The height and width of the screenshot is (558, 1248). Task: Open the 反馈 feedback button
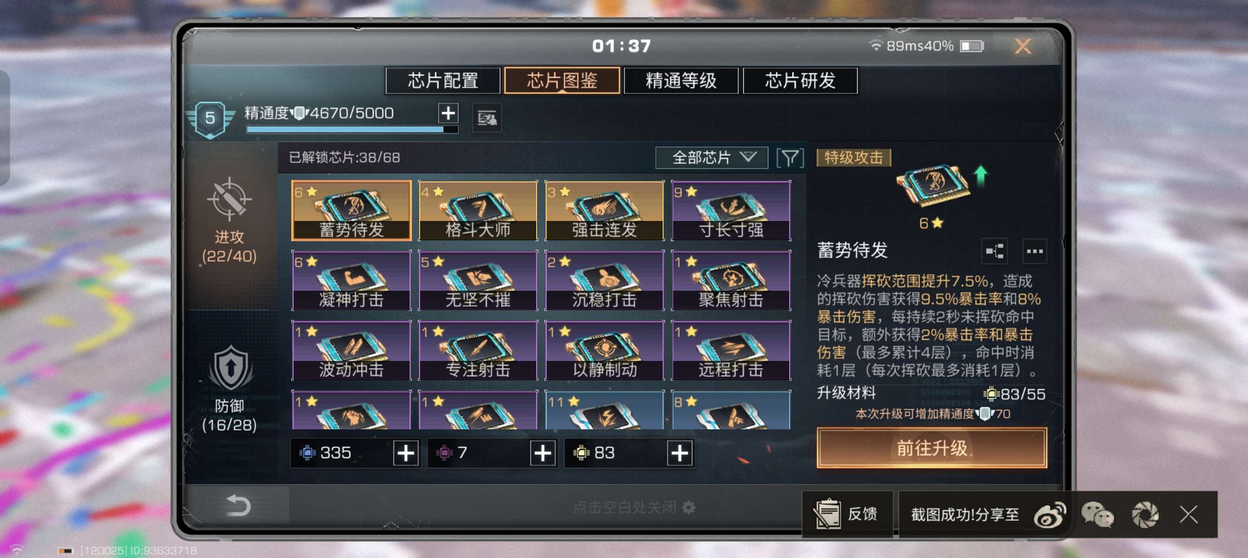click(x=847, y=514)
